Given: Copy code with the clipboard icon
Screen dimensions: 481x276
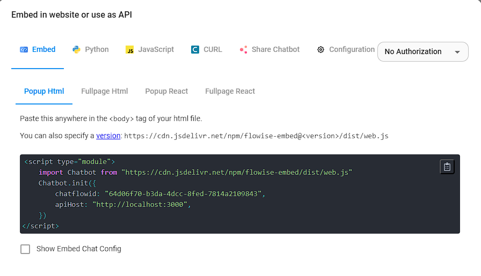Looking at the screenshot, I should (447, 167).
